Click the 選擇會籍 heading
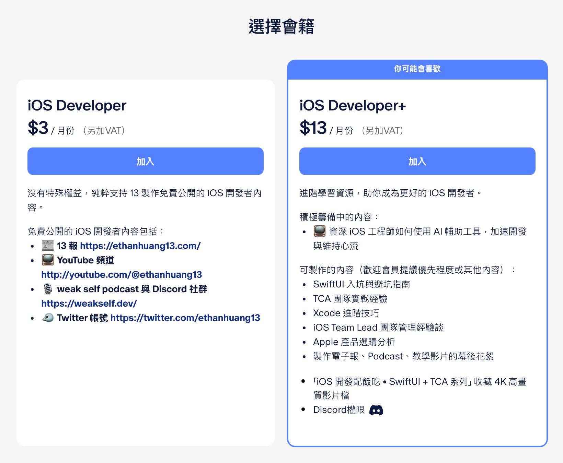 coord(281,26)
